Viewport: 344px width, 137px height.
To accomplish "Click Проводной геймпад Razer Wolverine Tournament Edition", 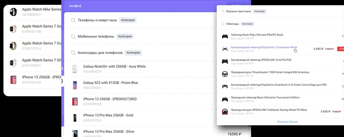I will point(265,98).
